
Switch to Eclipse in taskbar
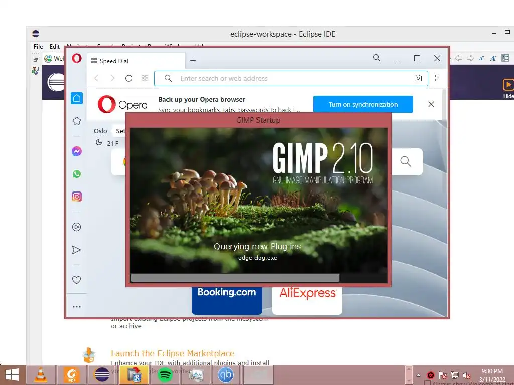[102, 375]
